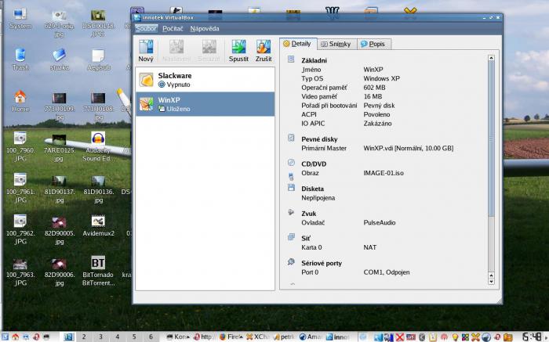Switch to virtual desktop 2 in the pager
This screenshot has height=342, width=549.
(84, 337)
